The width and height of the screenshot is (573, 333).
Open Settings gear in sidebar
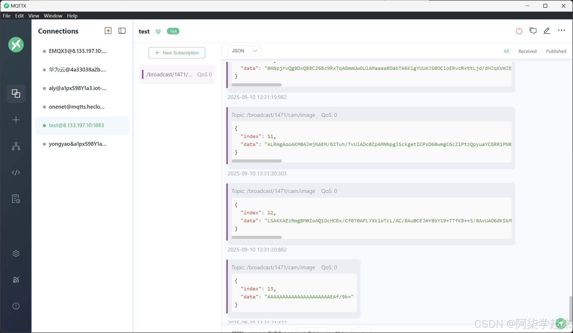[16, 254]
